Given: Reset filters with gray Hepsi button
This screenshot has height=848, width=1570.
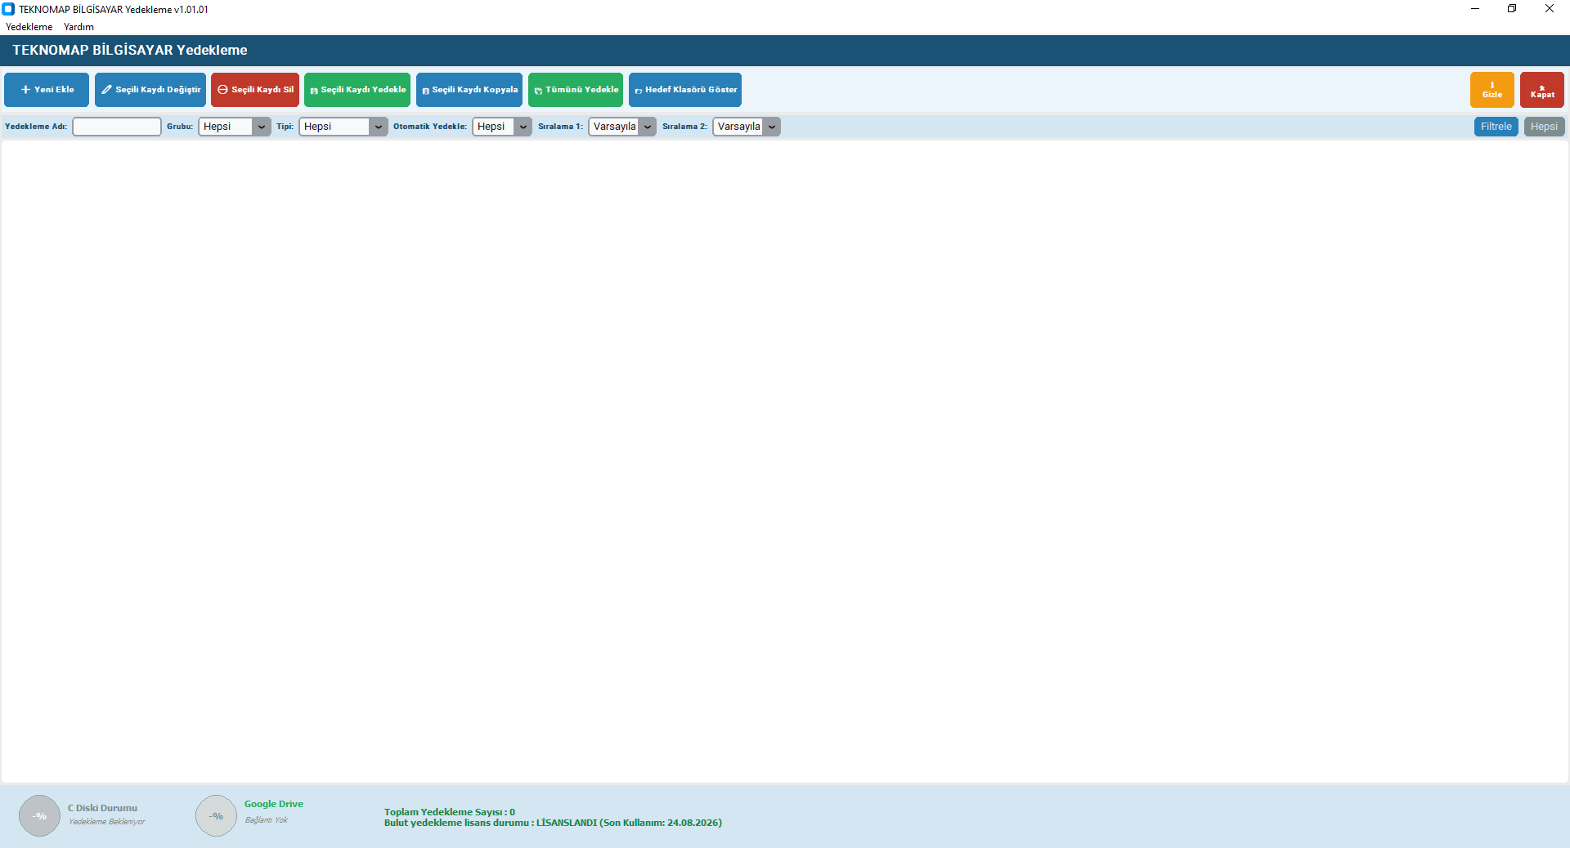Looking at the screenshot, I should point(1545,127).
